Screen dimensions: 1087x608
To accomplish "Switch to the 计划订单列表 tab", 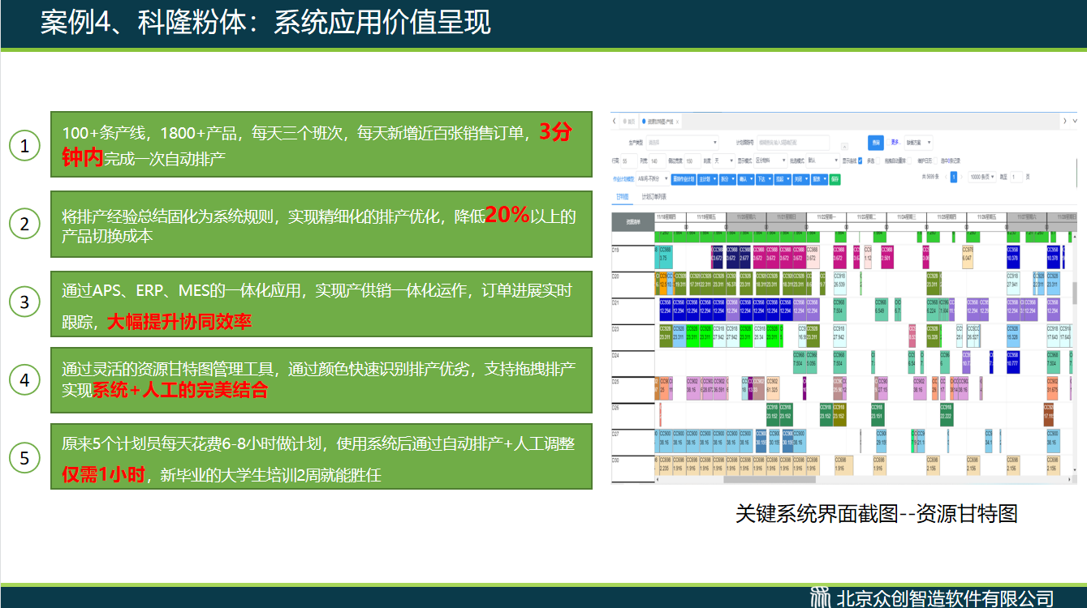I will coord(654,196).
